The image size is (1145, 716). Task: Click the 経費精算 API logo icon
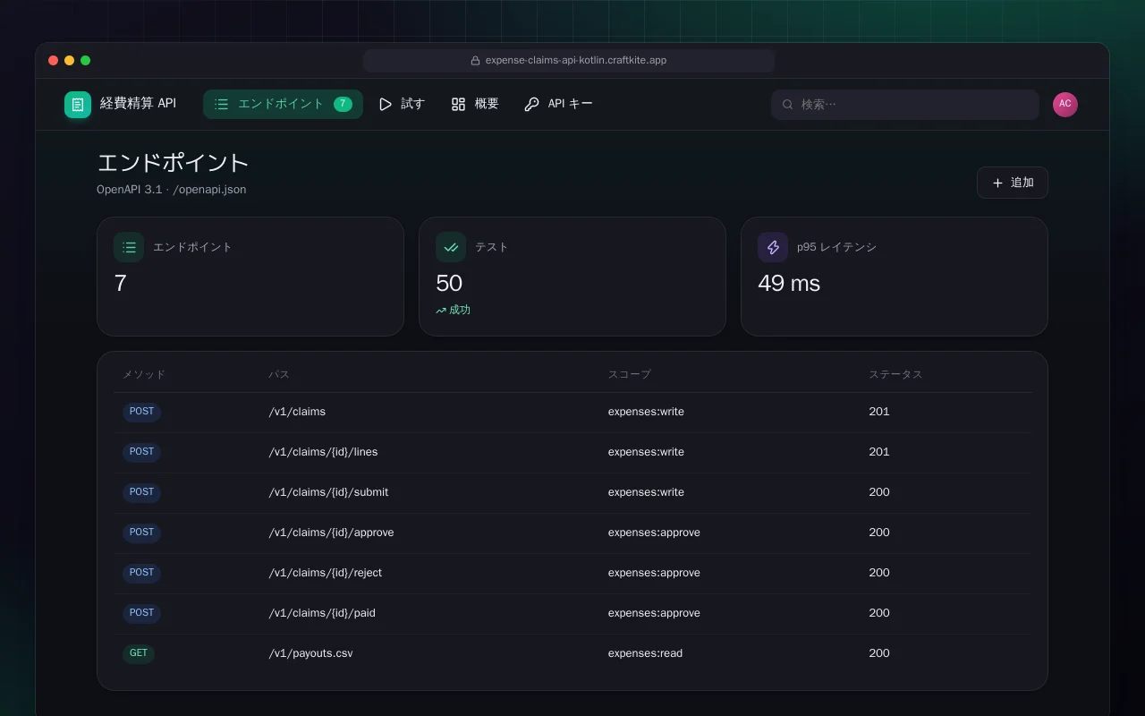(x=78, y=105)
